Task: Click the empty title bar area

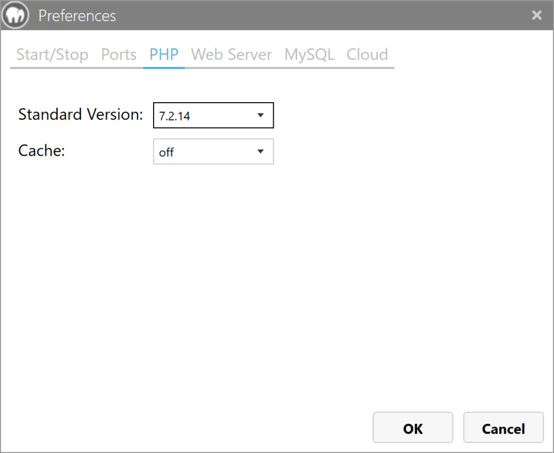Action: click(325, 15)
